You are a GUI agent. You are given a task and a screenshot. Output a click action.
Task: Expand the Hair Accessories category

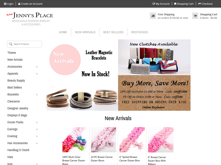pyautogui.click(x=37, y=143)
